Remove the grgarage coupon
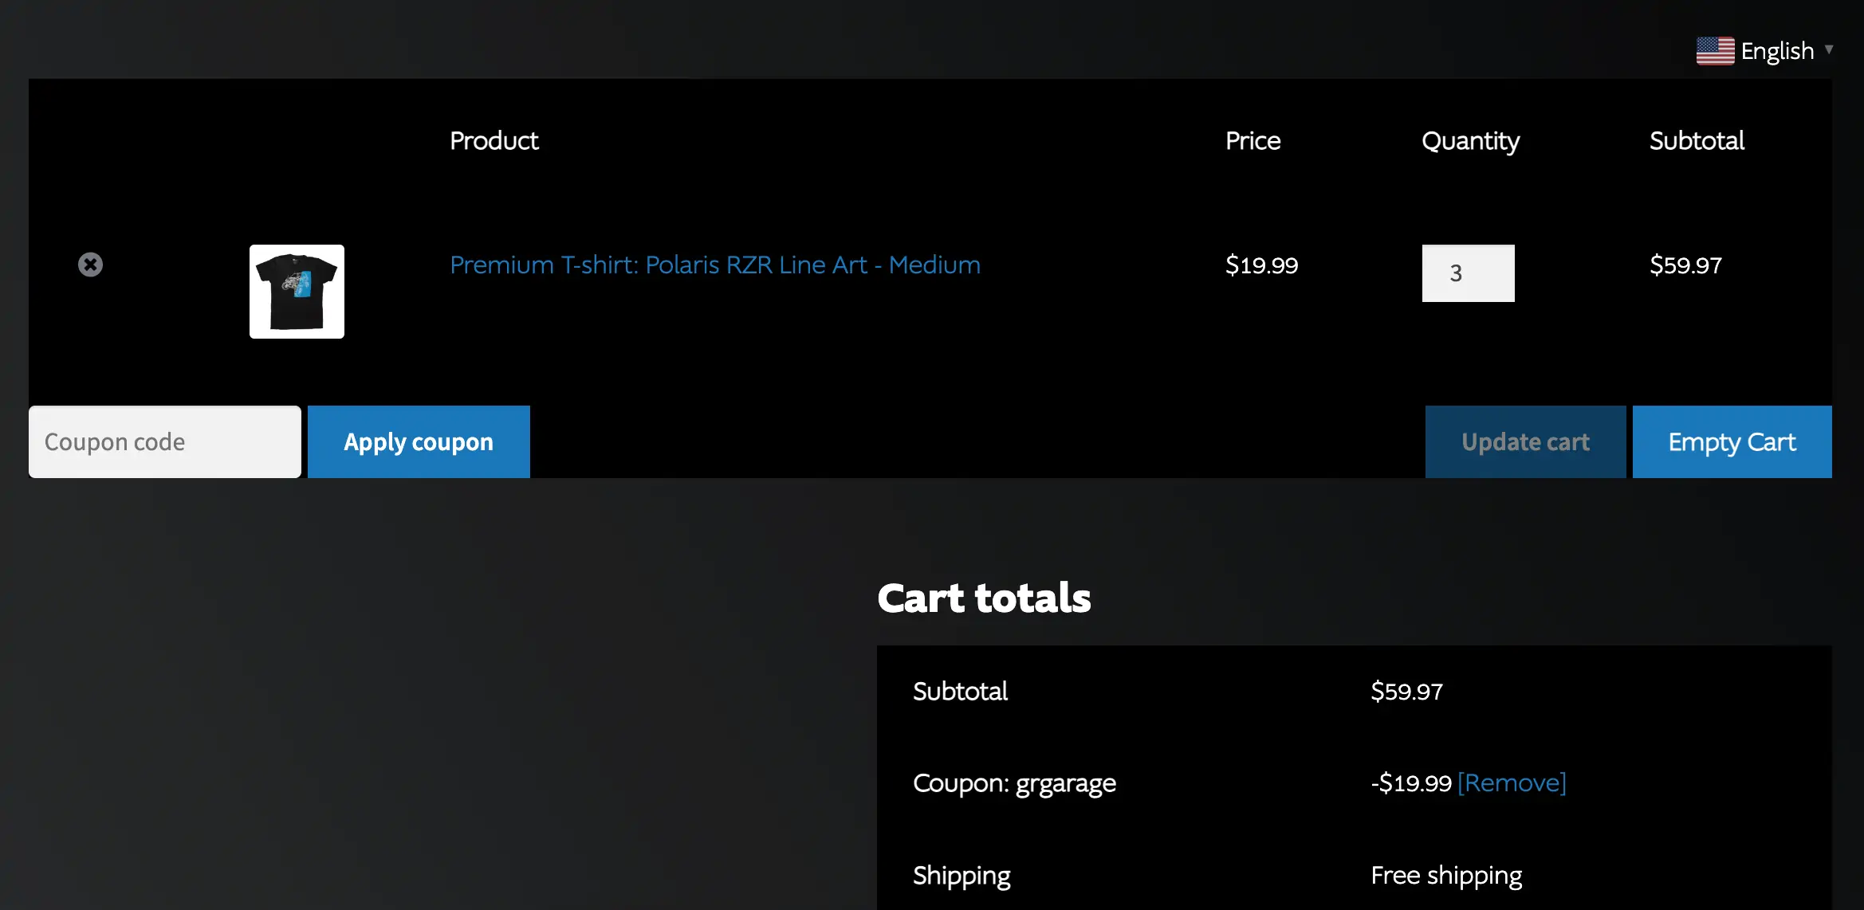 [x=1512, y=783]
